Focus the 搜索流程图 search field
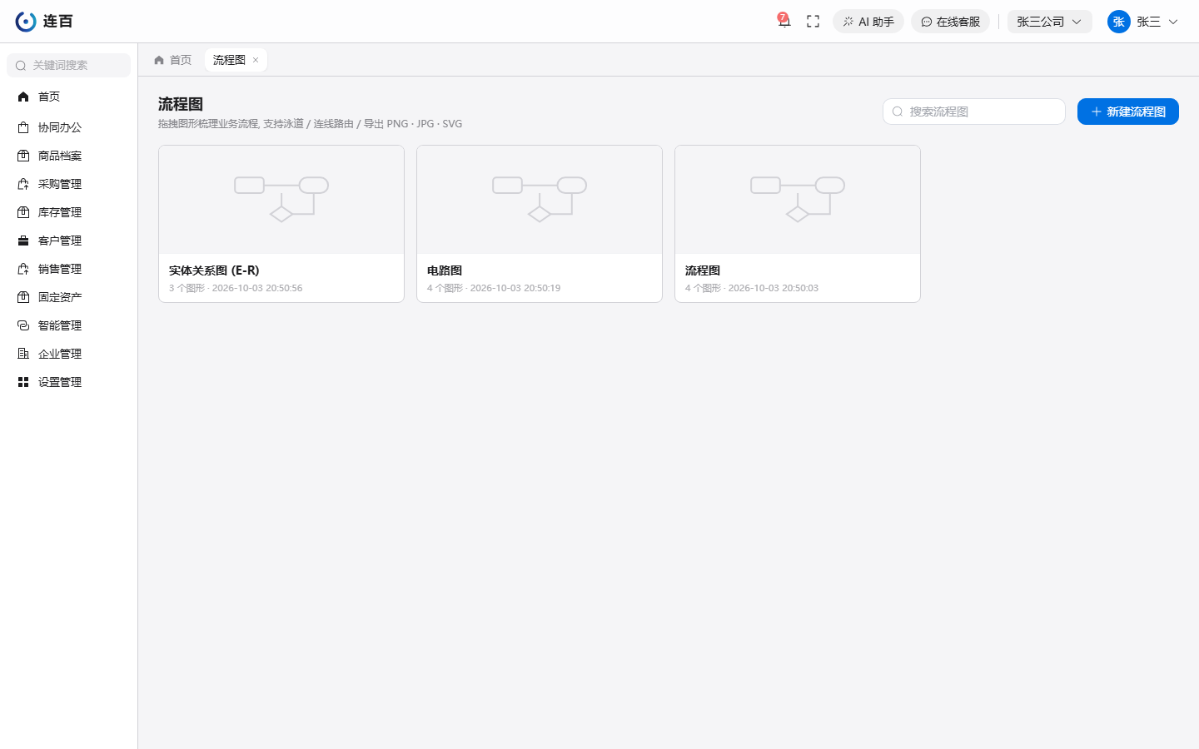This screenshot has width=1199, height=749. [x=974, y=112]
